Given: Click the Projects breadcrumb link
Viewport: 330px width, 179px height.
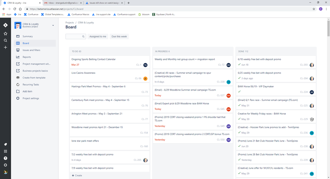Looking at the screenshot, I should (x=70, y=22).
